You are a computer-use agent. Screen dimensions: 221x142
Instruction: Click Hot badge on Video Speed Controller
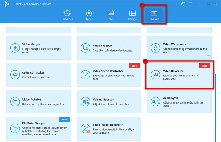coord(134,66)
